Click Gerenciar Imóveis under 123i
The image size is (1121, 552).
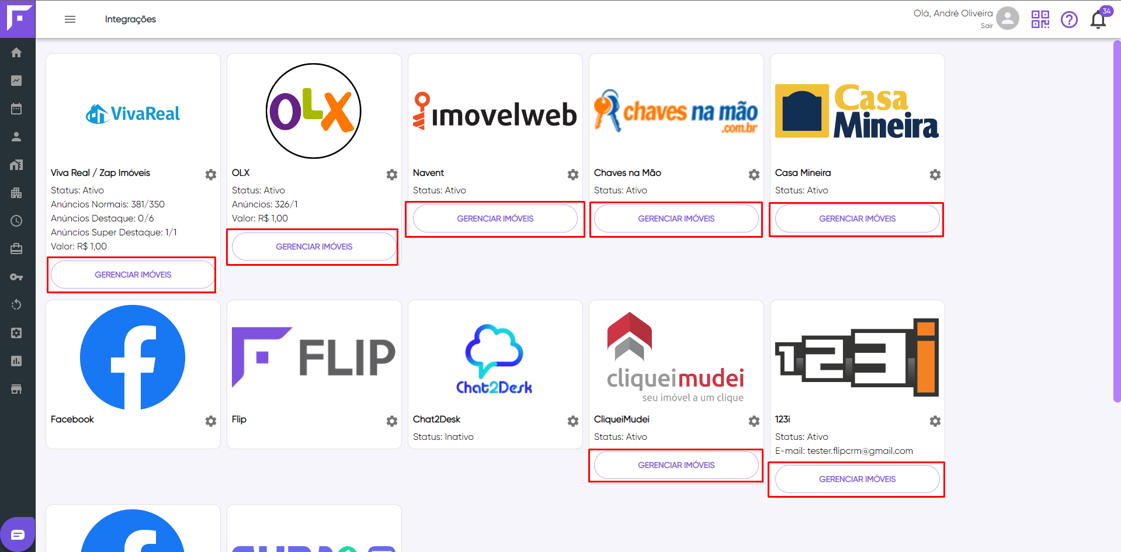[x=858, y=479]
